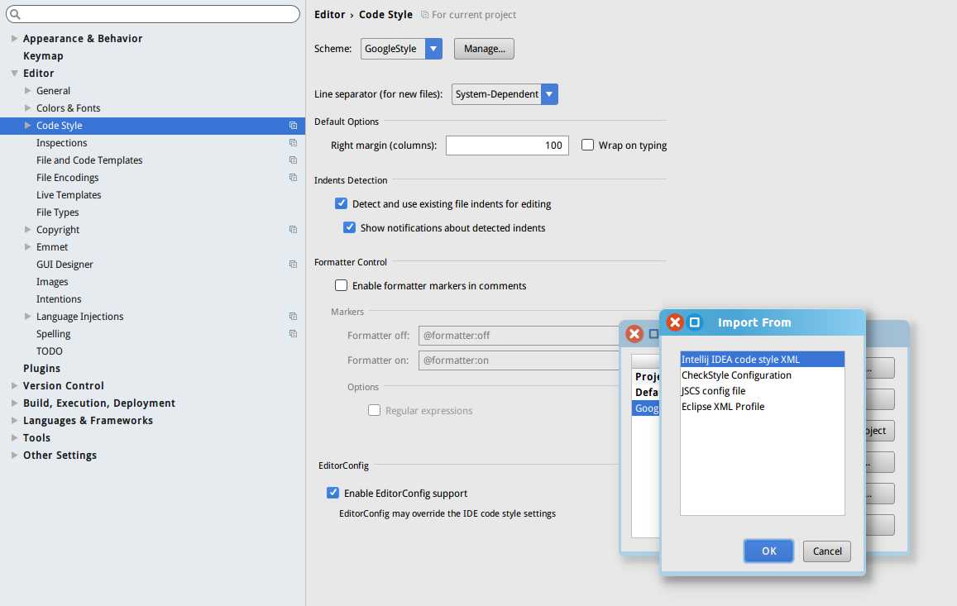Screen dimensions: 957x606
Task: Click OK in the Import From dialog
Action: pyautogui.click(x=768, y=551)
